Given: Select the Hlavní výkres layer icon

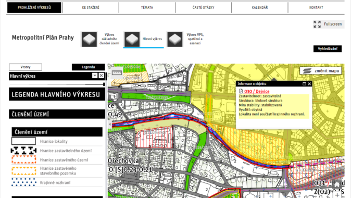Looking at the screenshot, I should click(132, 39).
